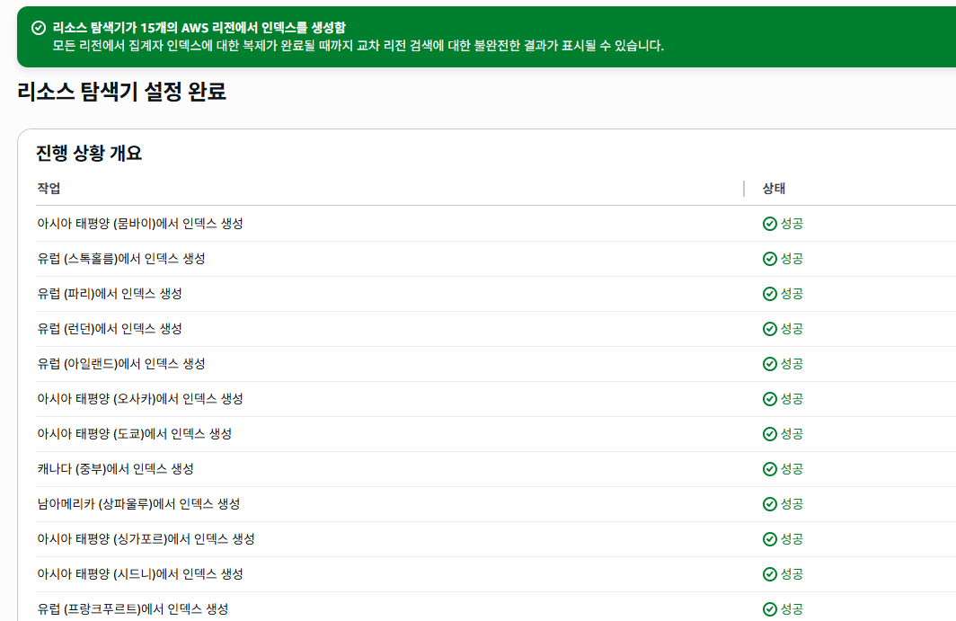
Task: Click the success checkmark for São Paulo region
Action: point(770,503)
